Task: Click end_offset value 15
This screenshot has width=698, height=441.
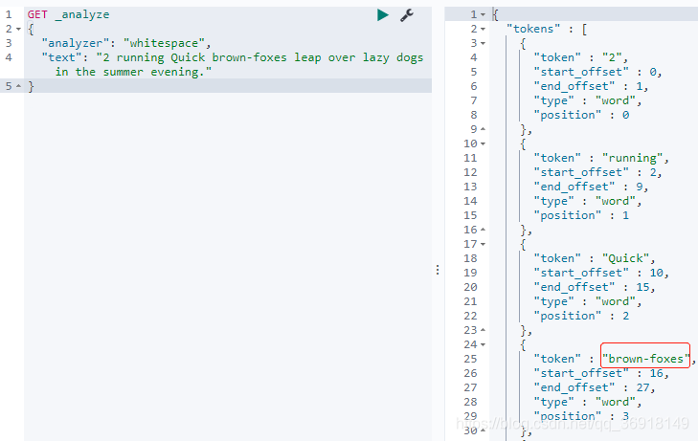Action: pos(642,287)
